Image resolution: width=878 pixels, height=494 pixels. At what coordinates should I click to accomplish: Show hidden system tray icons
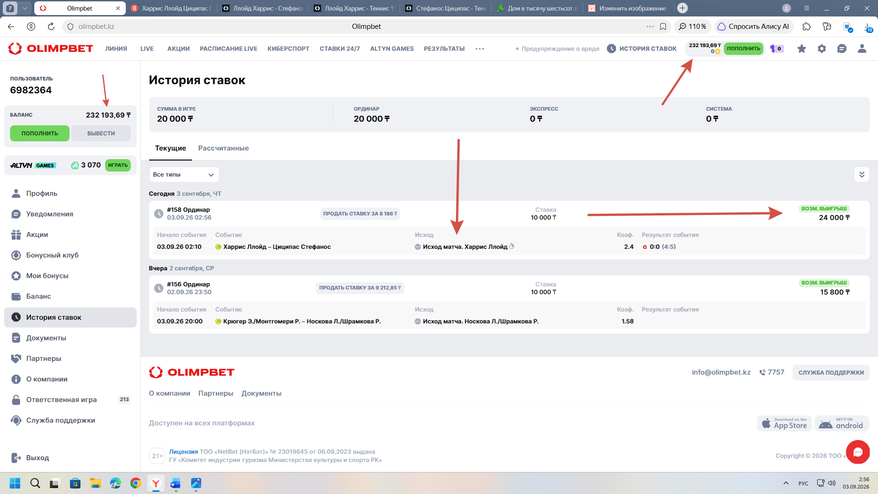(x=786, y=483)
